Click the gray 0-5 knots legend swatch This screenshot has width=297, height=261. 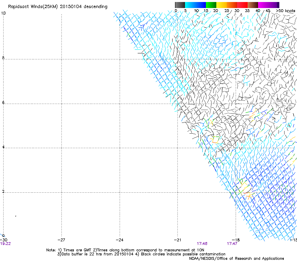180,5
